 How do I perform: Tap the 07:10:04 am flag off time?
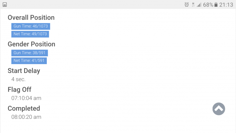pos(26,98)
